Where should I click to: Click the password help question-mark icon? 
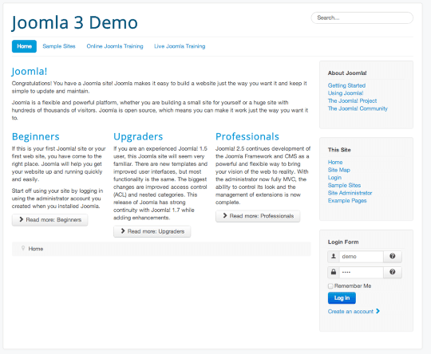tap(392, 272)
